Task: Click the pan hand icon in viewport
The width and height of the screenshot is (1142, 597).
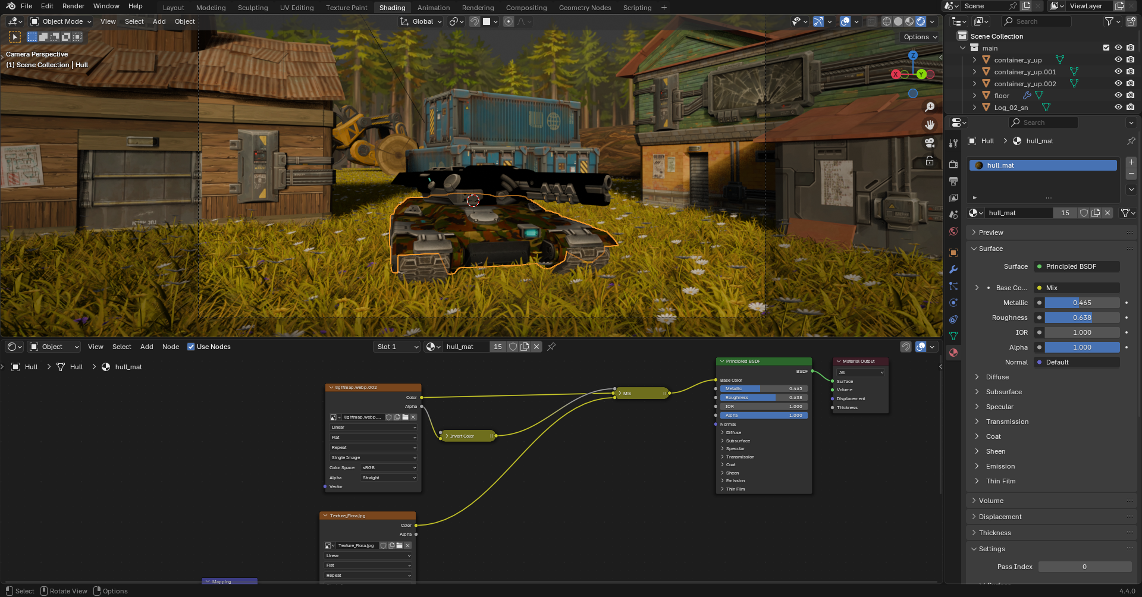Action: tap(930, 125)
